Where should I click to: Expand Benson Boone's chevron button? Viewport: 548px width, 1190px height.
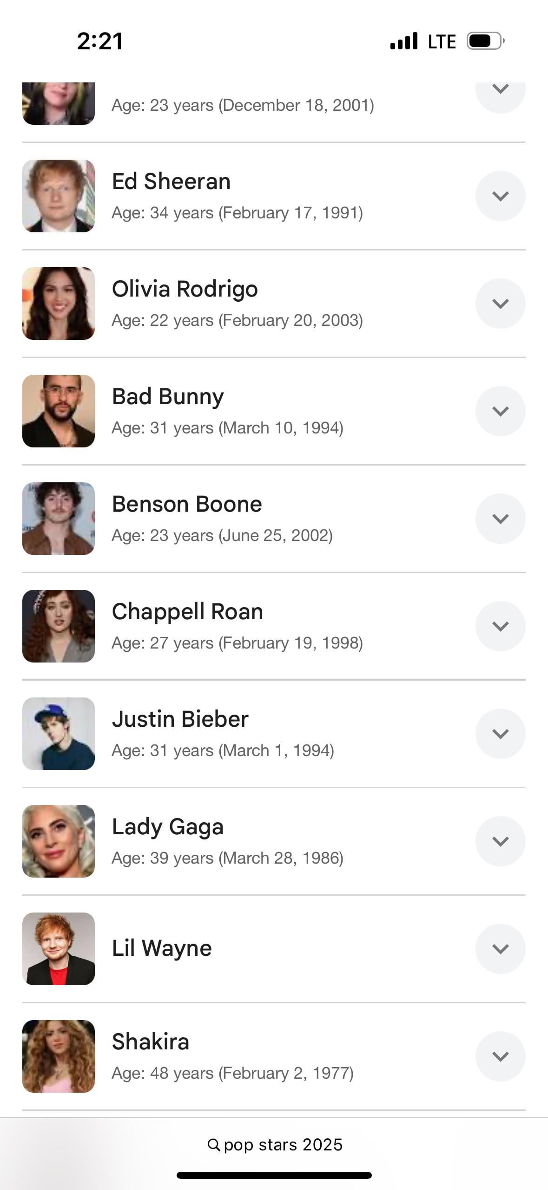tap(500, 519)
